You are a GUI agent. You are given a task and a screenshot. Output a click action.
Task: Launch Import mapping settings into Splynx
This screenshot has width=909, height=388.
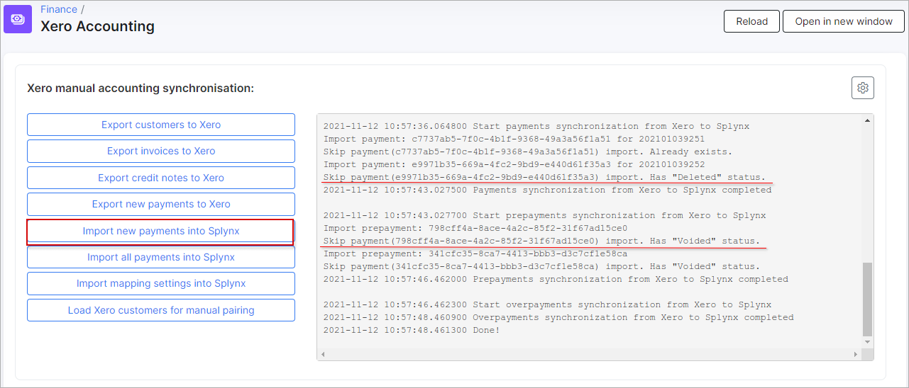click(161, 283)
